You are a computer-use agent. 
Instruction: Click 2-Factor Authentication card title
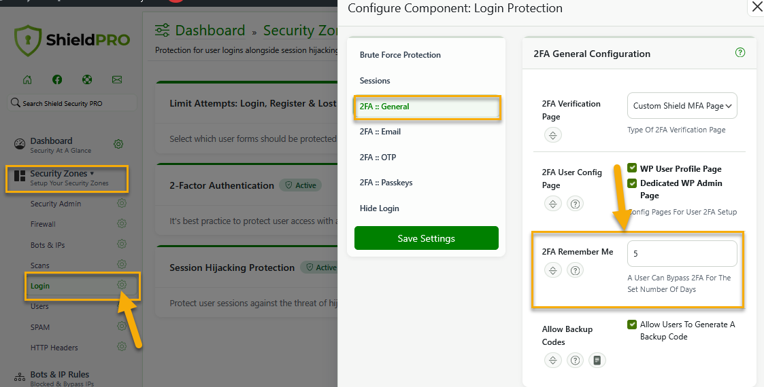click(222, 185)
